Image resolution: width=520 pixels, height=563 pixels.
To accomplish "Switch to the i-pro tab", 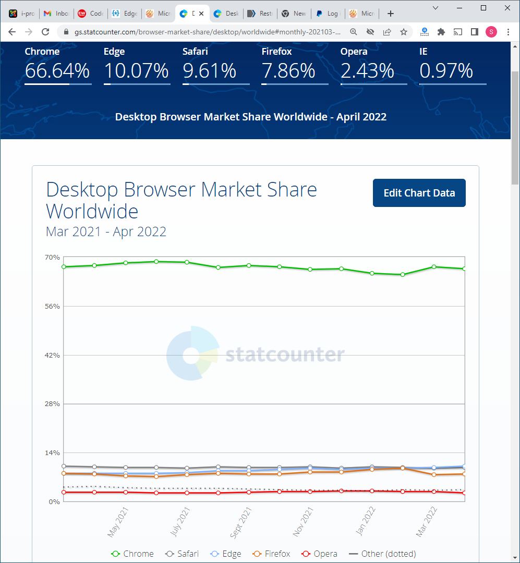I will [22, 14].
